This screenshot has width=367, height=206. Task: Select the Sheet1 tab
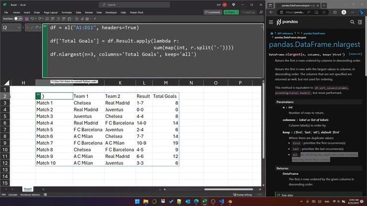(x=28, y=189)
